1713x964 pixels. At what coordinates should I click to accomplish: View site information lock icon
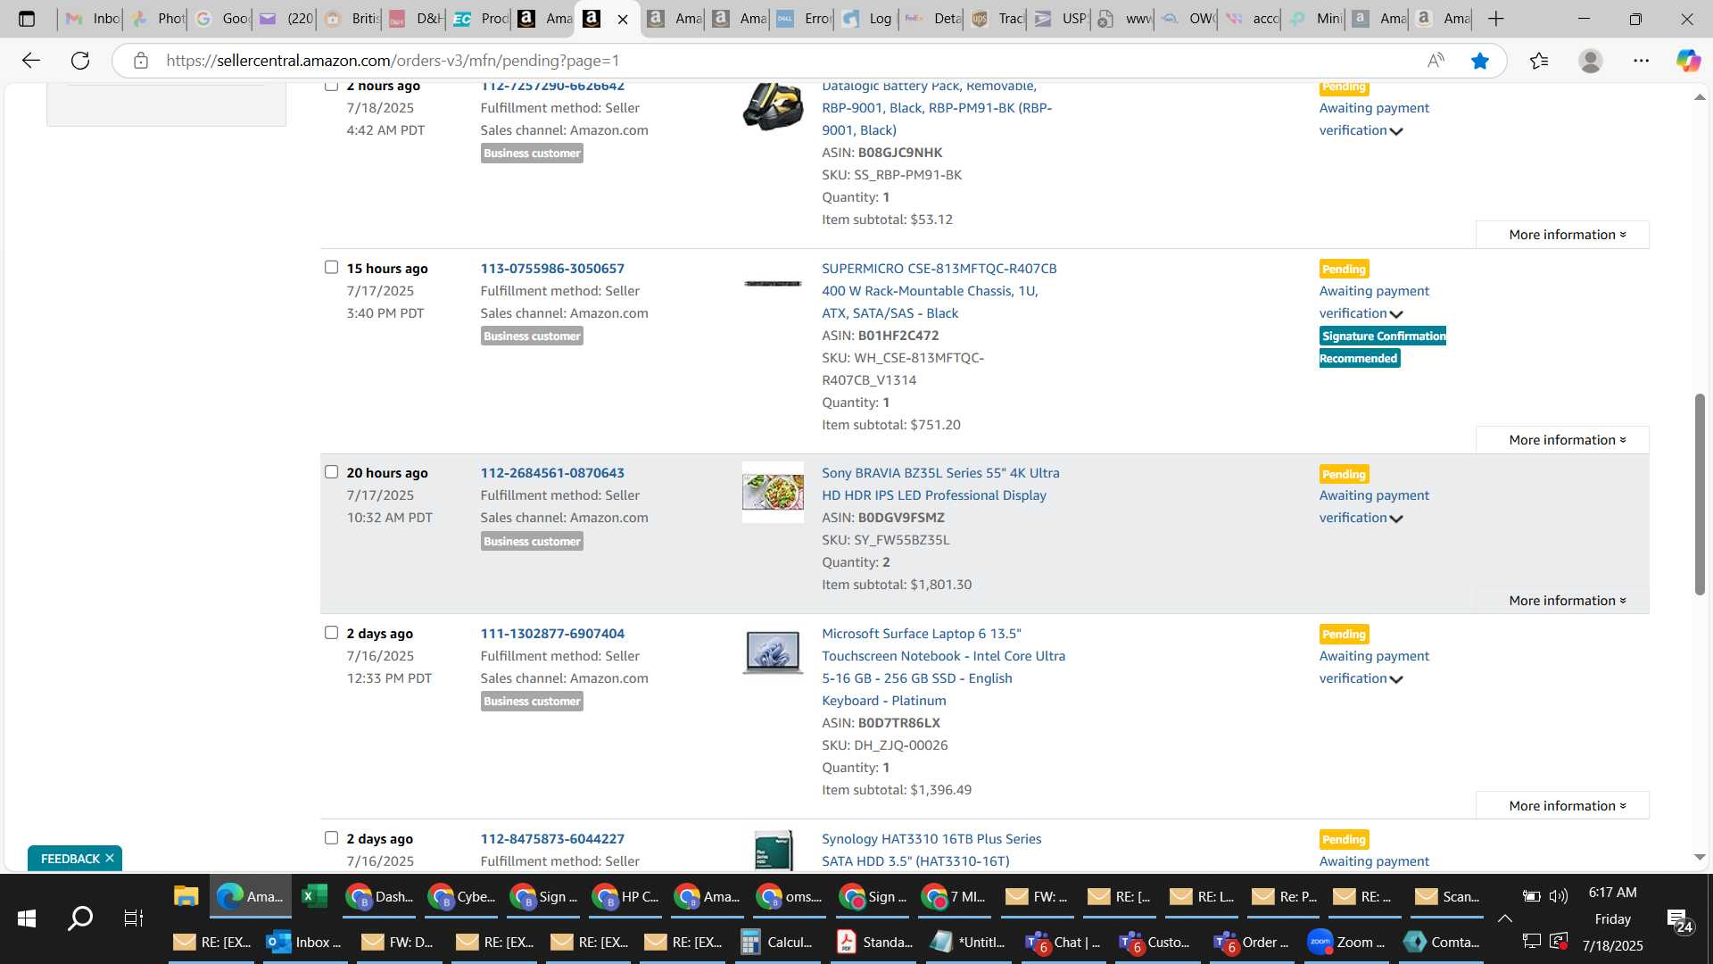coord(140,60)
